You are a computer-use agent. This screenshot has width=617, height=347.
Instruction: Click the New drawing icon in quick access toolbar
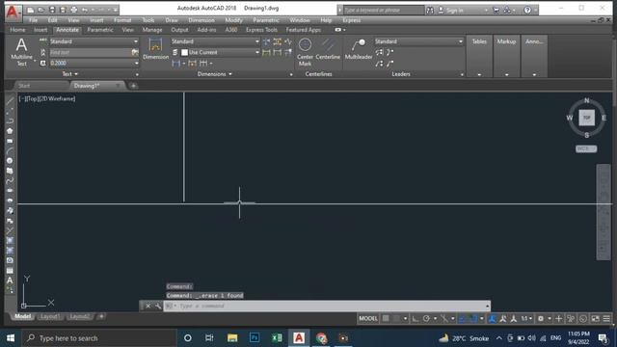(x=30, y=10)
